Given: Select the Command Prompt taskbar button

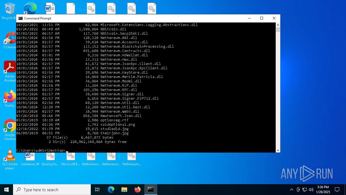Looking at the screenshot, I should pos(151,190).
